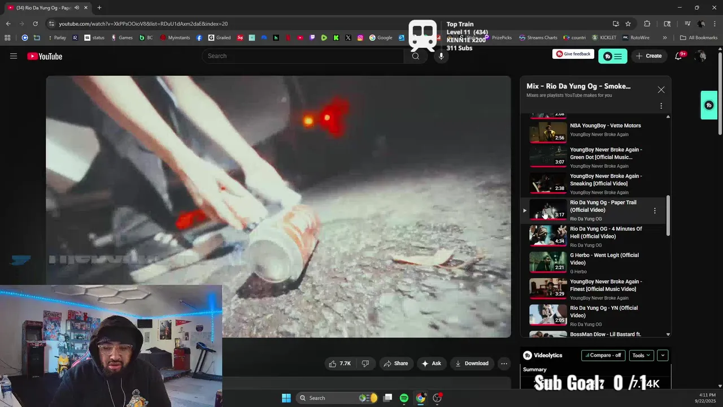Screen dimensions: 723x407
Task: Open the Facebook bookmark icon
Action: (199, 38)
